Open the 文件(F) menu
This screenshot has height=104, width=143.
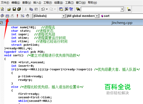(5, 3)
